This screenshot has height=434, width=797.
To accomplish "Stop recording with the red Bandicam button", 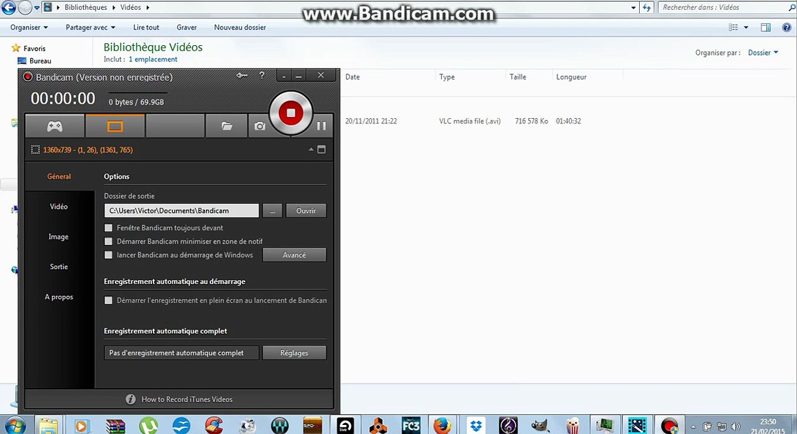I will tap(291, 113).
